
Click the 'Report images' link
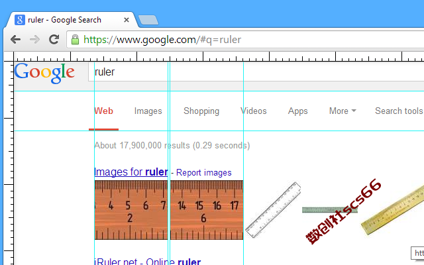(x=204, y=172)
